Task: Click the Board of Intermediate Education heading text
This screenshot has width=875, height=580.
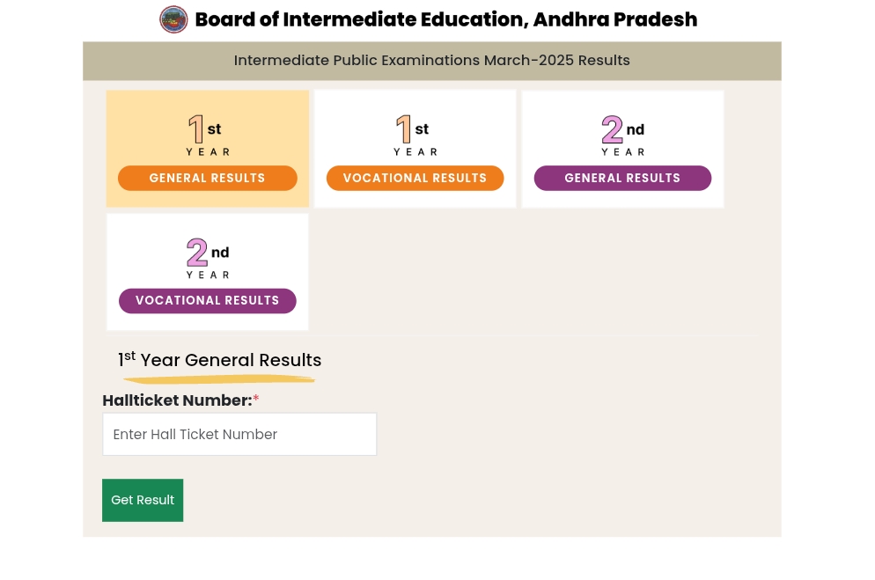Action: click(446, 19)
